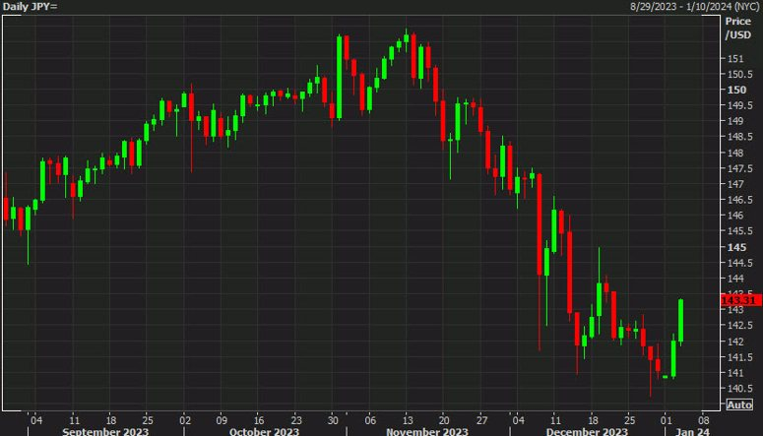The width and height of the screenshot is (763, 436).
Task: Click the November 2023 month label
Action: pos(427,432)
